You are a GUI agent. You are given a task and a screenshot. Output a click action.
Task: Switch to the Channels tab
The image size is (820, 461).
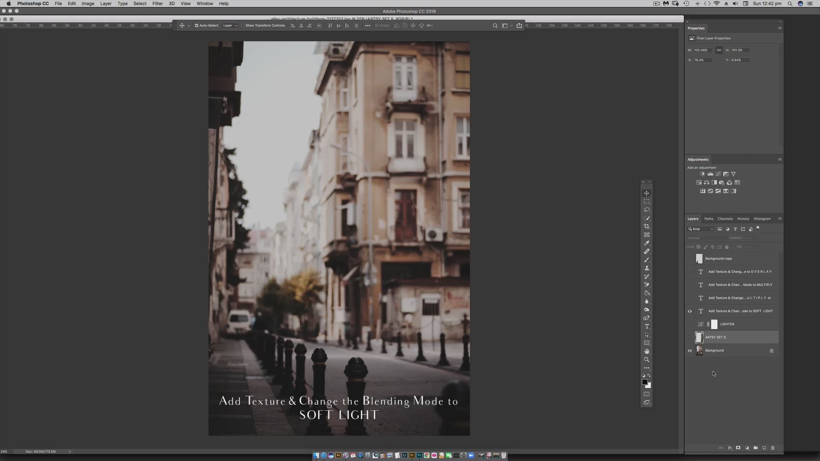pos(725,219)
